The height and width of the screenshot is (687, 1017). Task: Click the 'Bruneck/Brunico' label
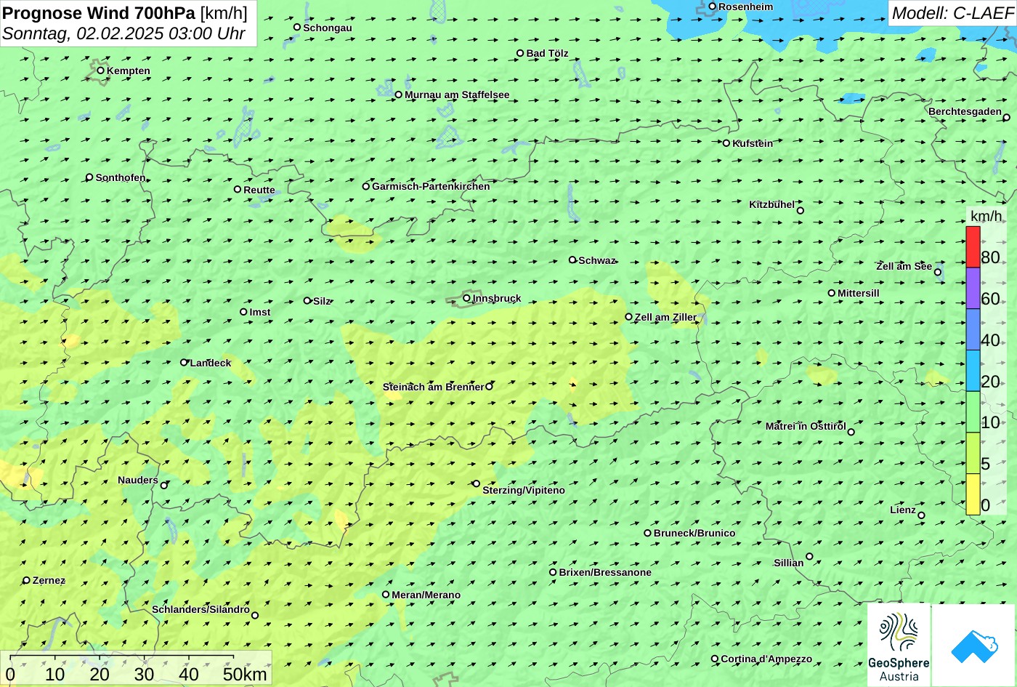(694, 533)
